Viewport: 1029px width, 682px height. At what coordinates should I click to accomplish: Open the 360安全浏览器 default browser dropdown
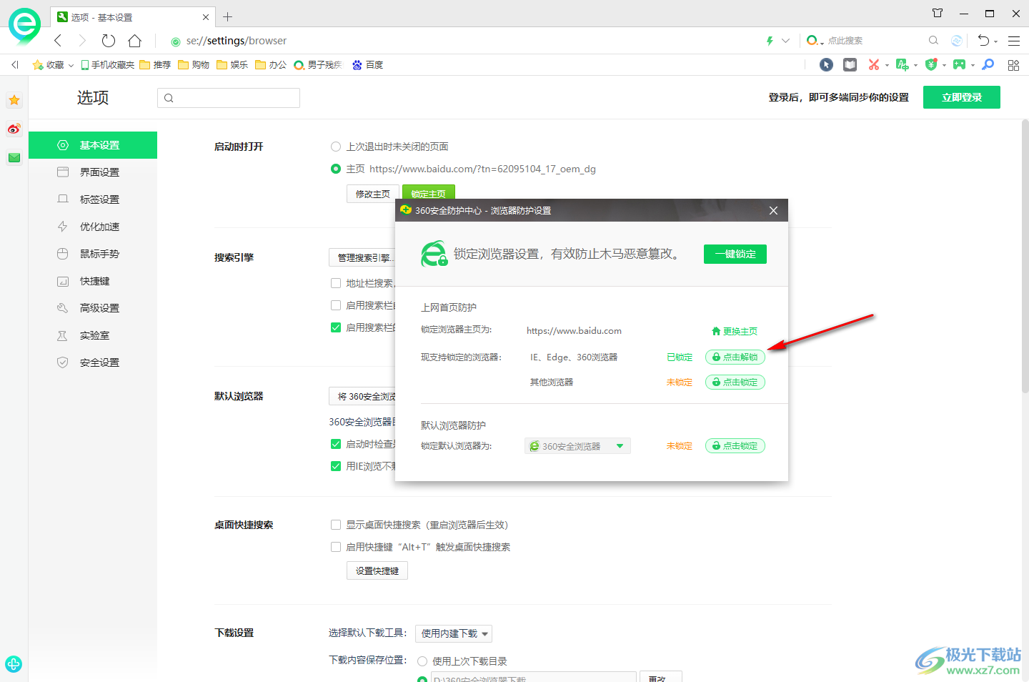click(x=577, y=446)
